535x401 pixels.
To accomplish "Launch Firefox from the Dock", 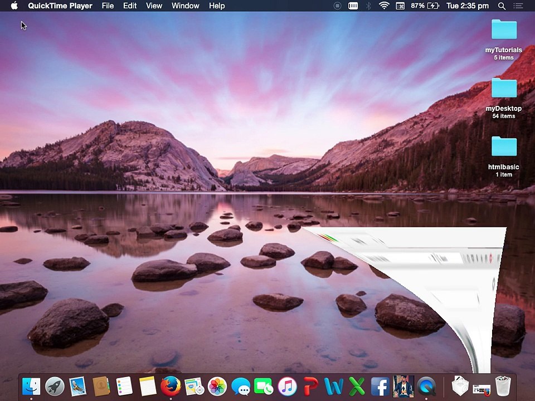I will pos(171,386).
